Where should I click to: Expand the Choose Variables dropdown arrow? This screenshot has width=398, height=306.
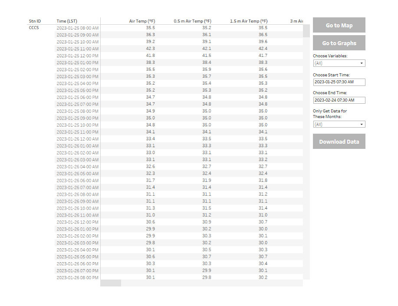tap(362, 63)
